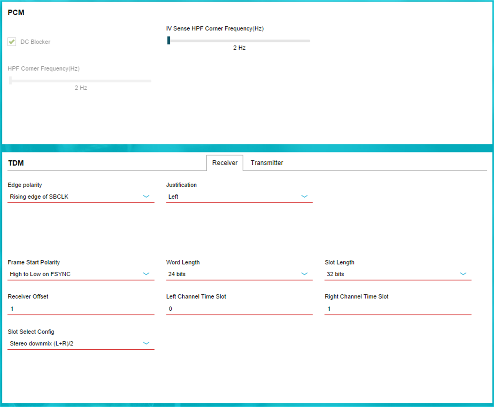The image size is (494, 407).
Task: Click the Receiver Offset input field
Action: click(x=81, y=309)
